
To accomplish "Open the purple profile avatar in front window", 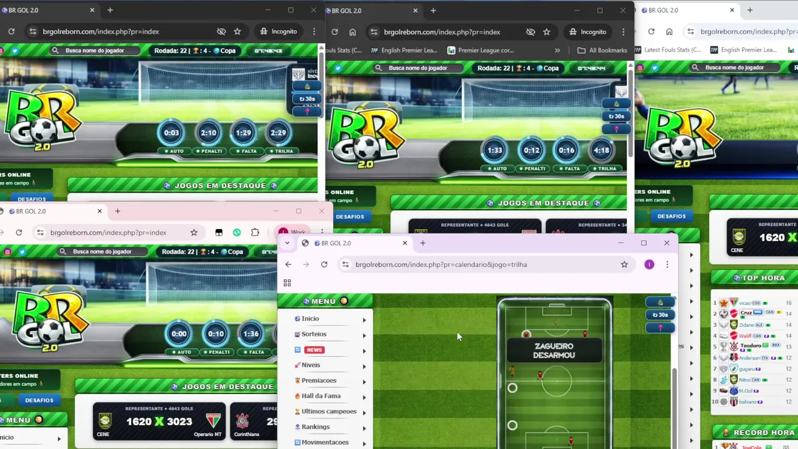I will pos(649,264).
